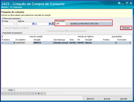
Task: Click the delete record minus icon
Action: [x=24, y=93]
